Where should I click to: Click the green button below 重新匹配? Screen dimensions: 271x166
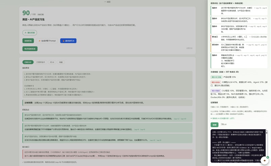(x=30, y=49)
